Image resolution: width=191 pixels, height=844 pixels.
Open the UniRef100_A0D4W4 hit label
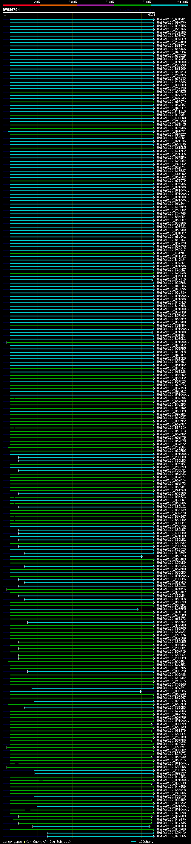click(171, 661)
